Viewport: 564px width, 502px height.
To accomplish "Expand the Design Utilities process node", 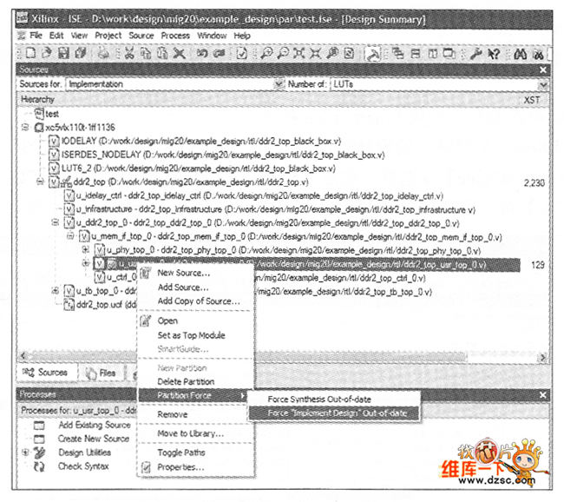I will pyautogui.click(x=25, y=452).
